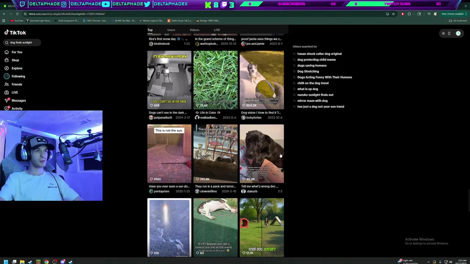Search suggestion hasan shock collar dog original
The width and height of the screenshot is (470, 264).
click(319, 54)
